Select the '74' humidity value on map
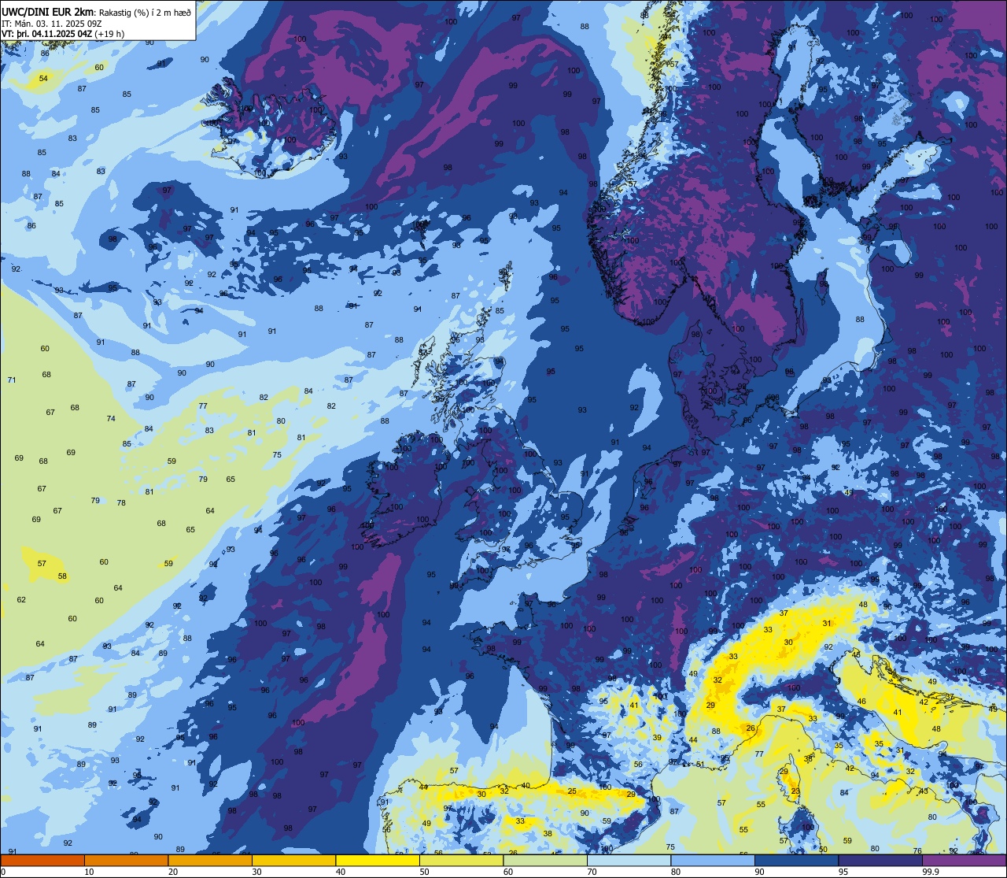This screenshot has width=1007, height=878. coord(111,419)
